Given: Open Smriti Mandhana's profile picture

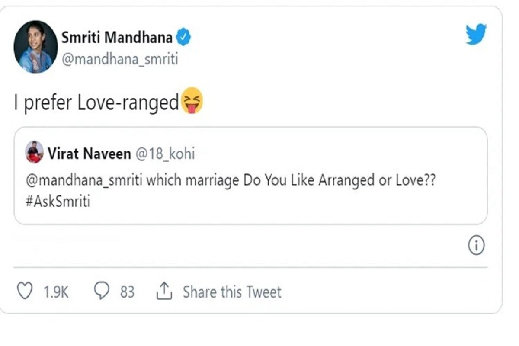Looking at the screenshot, I should click(x=35, y=47).
